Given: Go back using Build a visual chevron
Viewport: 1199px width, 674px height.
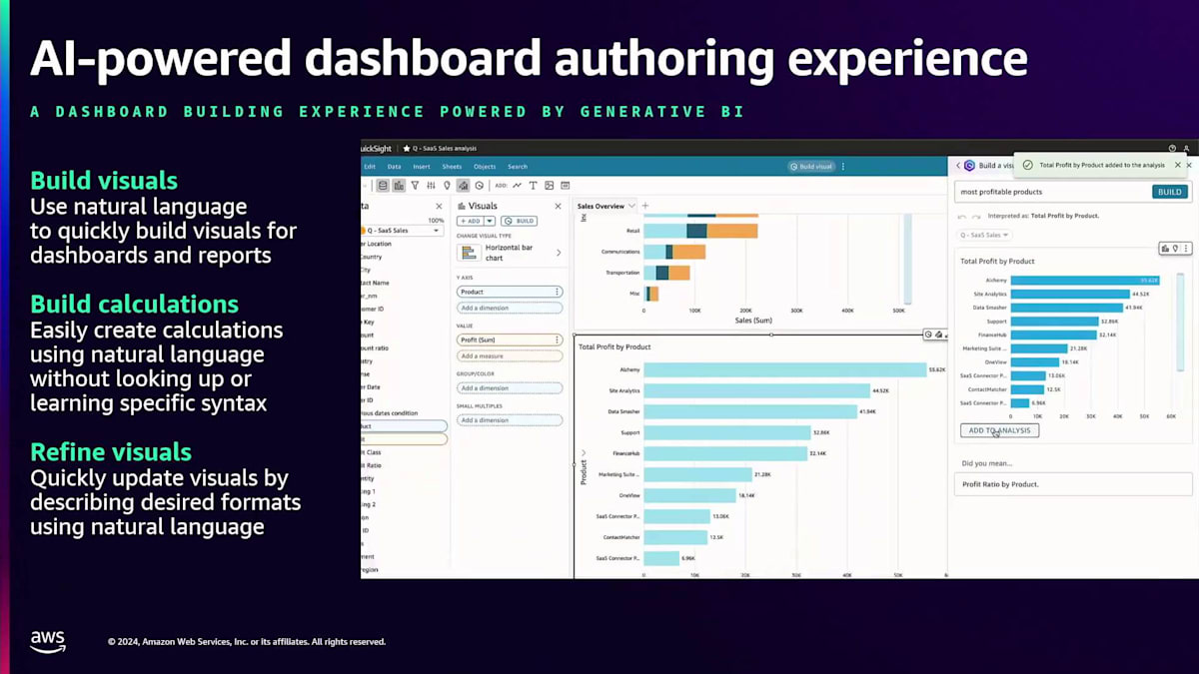Looking at the screenshot, I should click(x=958, y=166).
